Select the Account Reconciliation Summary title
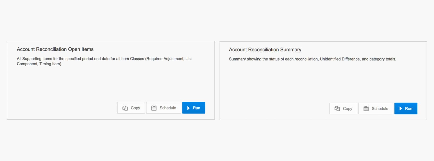Screen dimensions: 434x161 pos(265,50)
